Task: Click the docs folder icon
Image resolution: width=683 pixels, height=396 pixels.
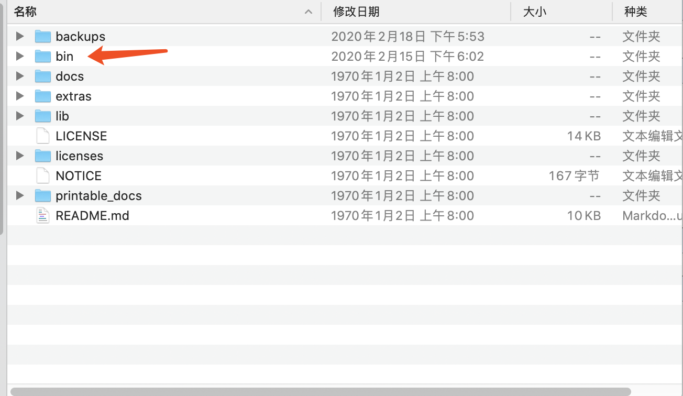Action: pos(42,76)
